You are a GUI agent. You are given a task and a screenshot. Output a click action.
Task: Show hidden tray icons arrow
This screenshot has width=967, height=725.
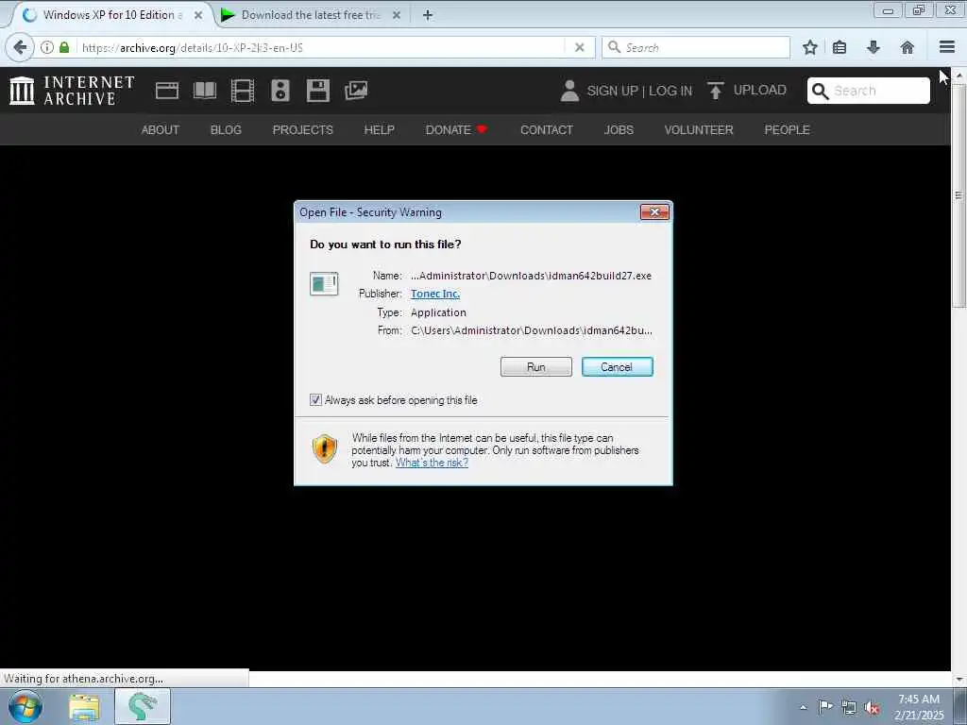pyautogui.click(x=803, y=708)
